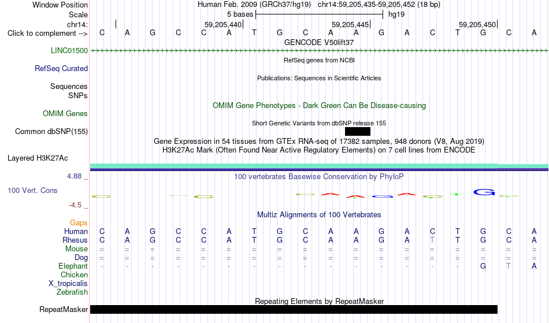Click 'Repeating Elements by RepeatMasker' title
Screen dimensions: 549x323
[320, 301]
